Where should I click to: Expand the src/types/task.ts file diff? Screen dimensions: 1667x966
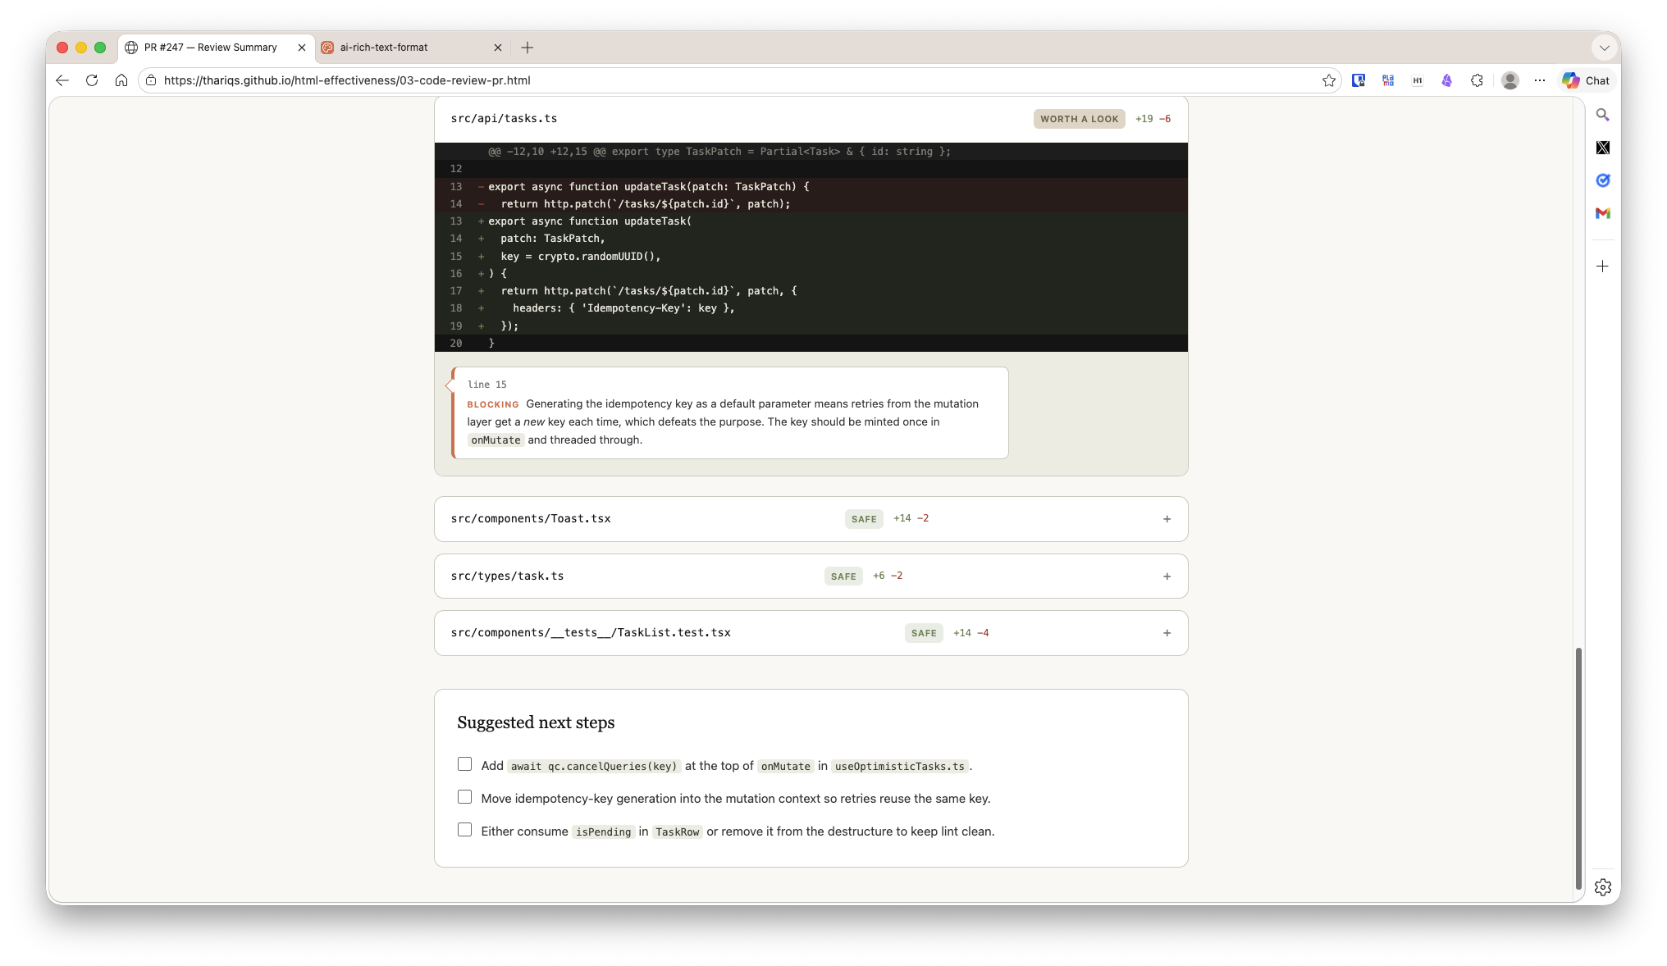811,576
